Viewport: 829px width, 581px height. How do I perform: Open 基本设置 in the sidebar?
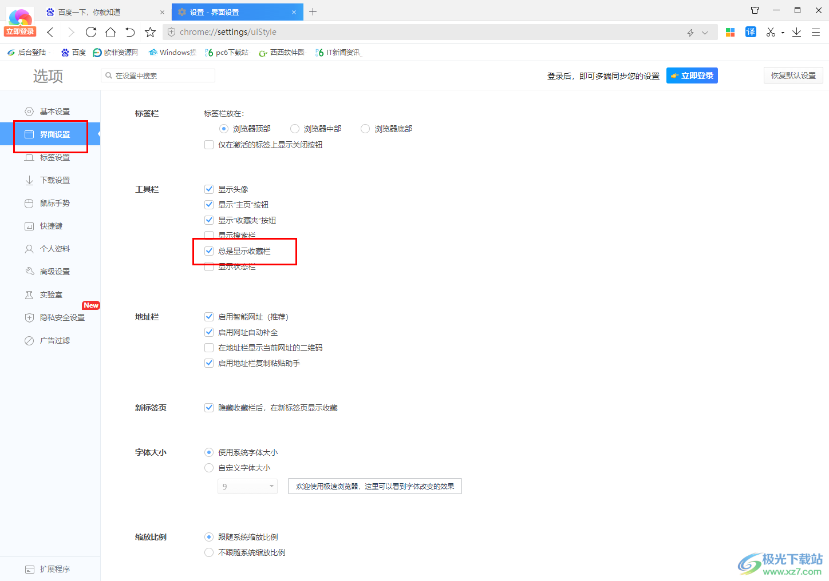(50, 112)
